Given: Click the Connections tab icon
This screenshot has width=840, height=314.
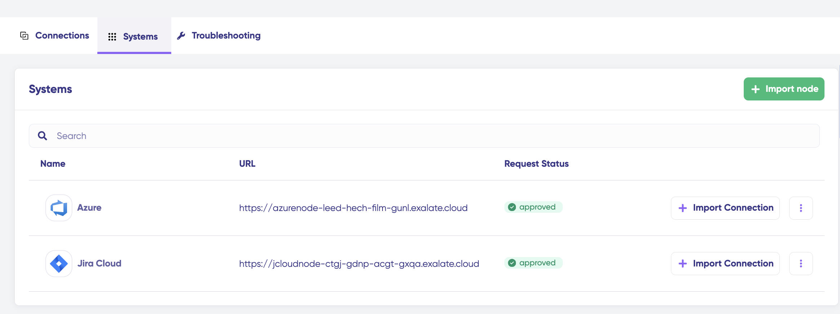Looking at the screenshot, I should pyautogui.click(x=24, y=36).
